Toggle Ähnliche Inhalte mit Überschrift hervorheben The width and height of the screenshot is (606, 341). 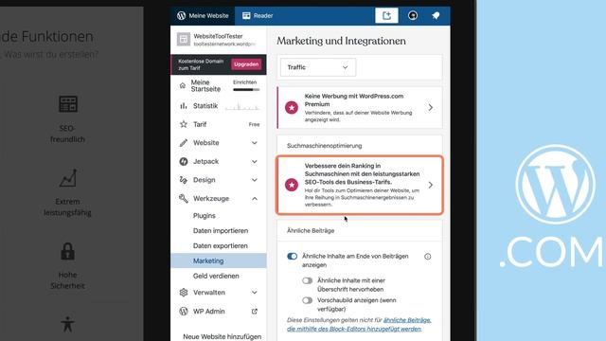coord(307,280)
